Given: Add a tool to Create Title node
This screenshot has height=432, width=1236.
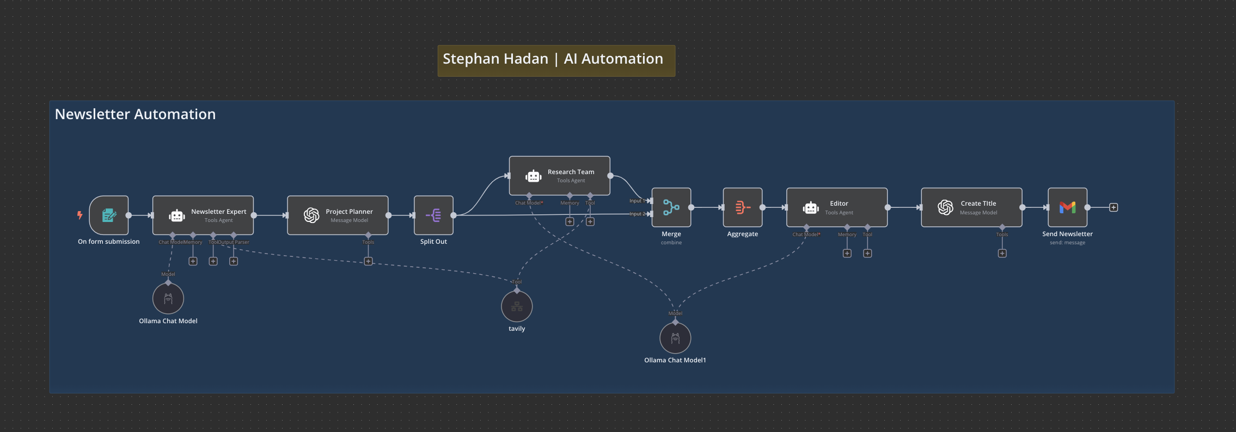Looking at the screenshot, I should [x=1002, y=254].
